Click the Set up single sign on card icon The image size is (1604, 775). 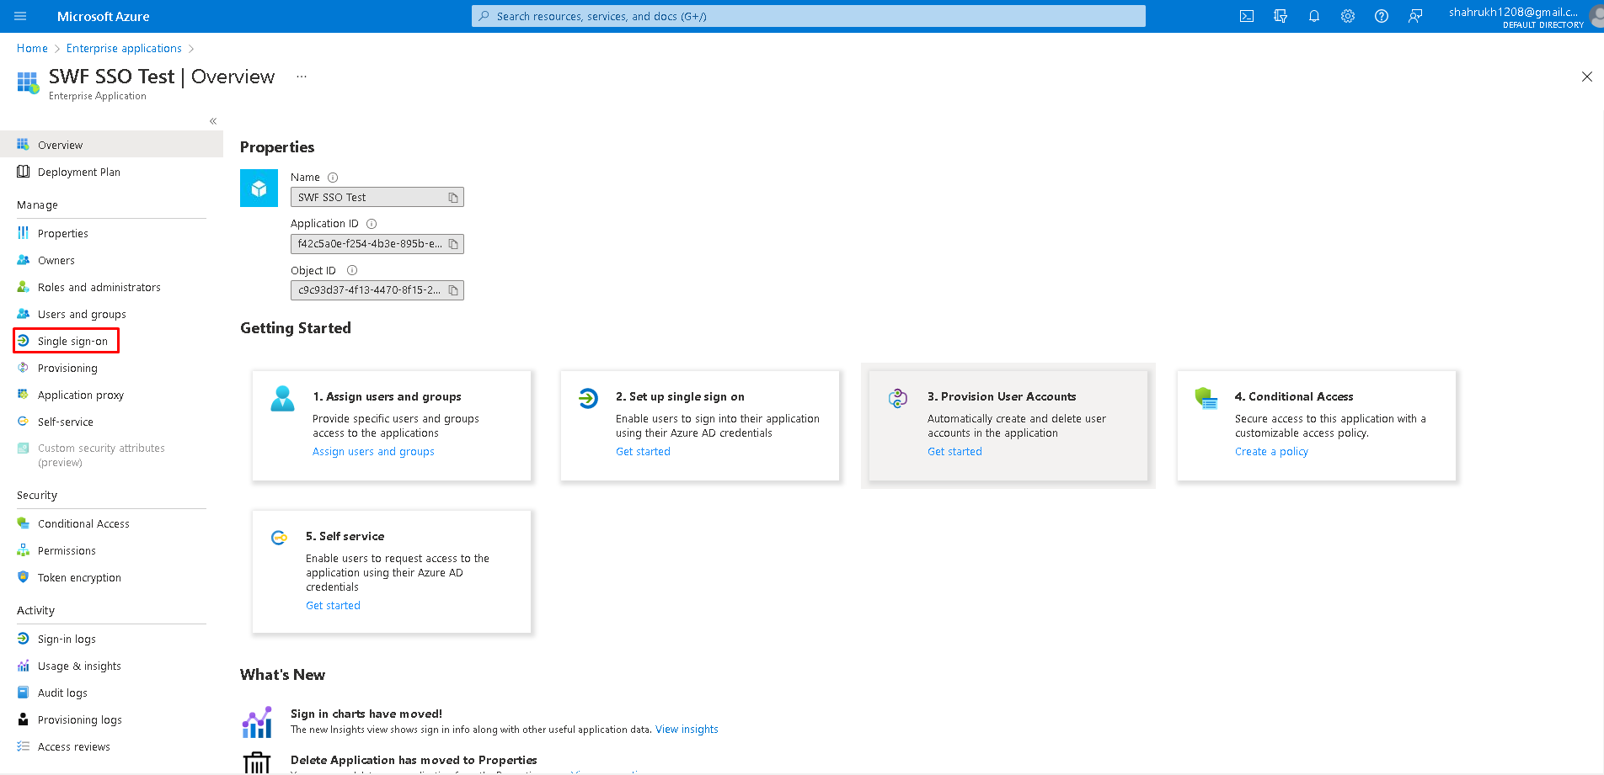click(588, 398)
